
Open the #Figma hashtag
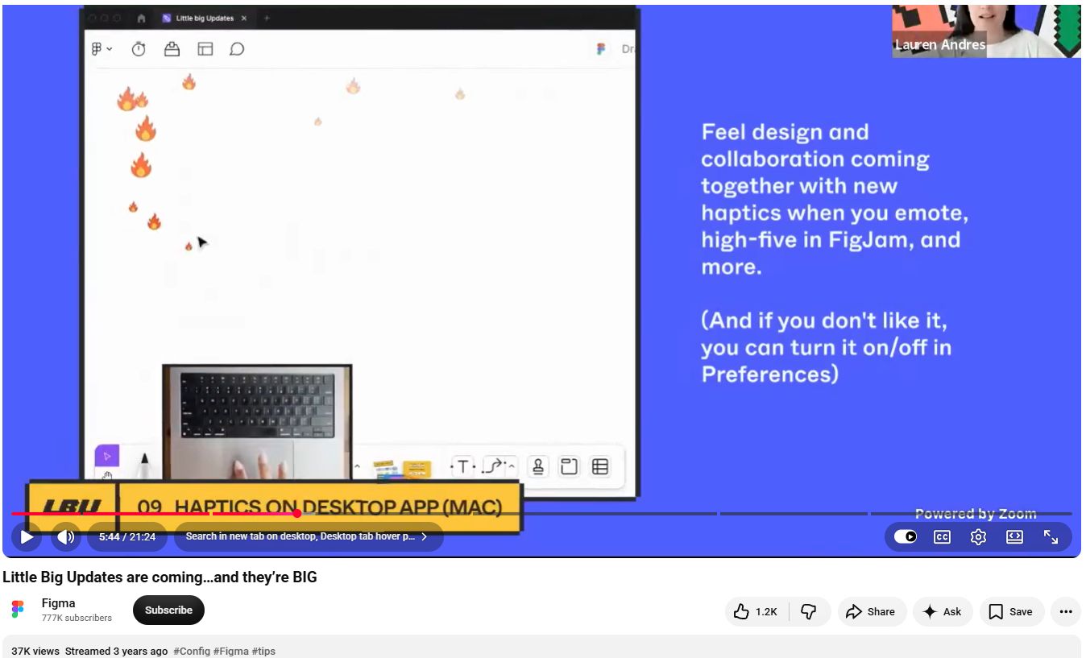(x=231, y=651)
